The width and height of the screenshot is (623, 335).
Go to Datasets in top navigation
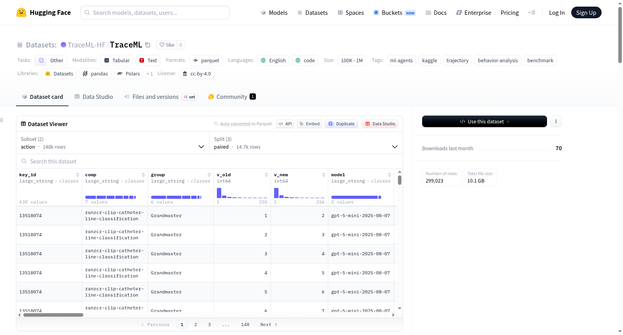click(x=312, y=12)
